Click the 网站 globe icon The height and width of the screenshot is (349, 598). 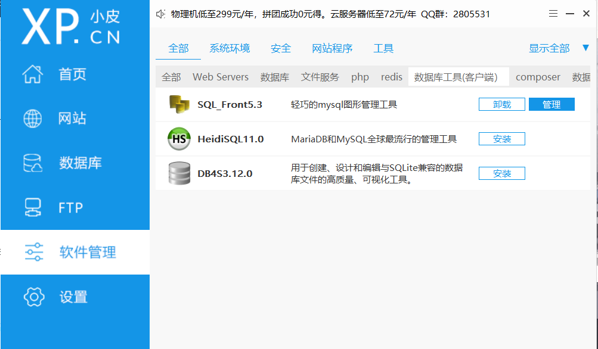(x=33, y=119)
